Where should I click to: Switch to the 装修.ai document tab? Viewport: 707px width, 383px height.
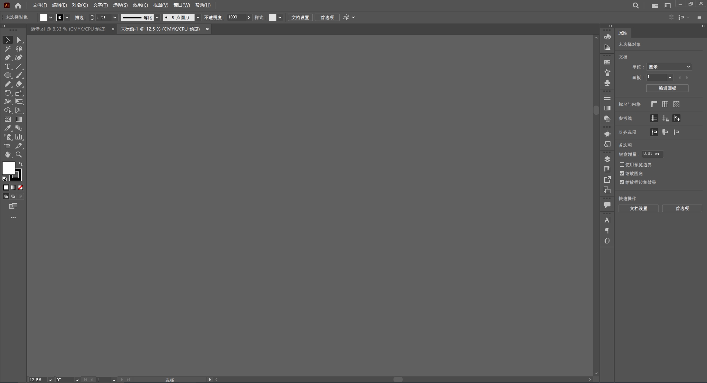coord(68,29)
